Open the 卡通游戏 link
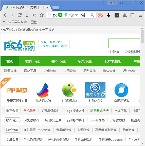 [x=83, y=130]
